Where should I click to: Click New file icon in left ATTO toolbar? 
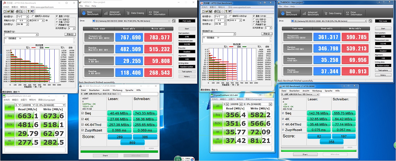click(x=5, y=11)
